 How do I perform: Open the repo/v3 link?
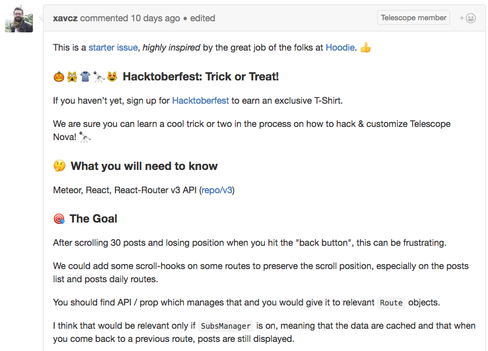pos(217,190)
